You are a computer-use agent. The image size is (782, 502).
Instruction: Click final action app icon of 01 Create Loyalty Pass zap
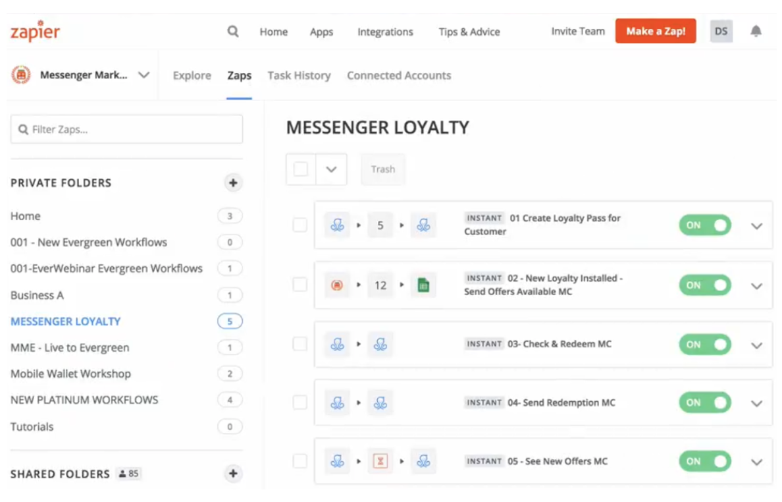pyautogui.click(x=423, y=225)
